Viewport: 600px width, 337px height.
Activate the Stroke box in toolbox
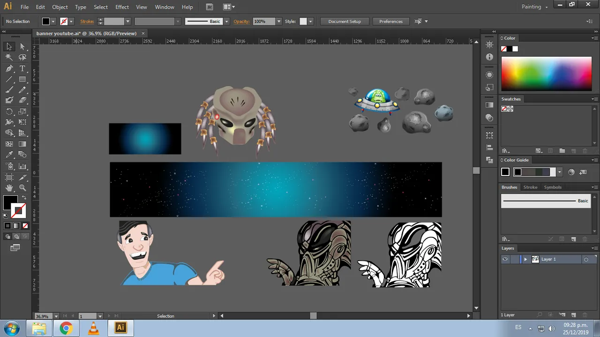pyautogui.click(x=19, y=211)
